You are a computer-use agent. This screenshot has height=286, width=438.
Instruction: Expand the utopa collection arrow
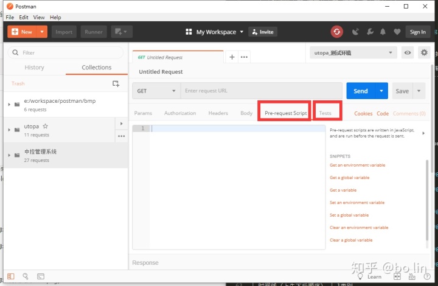point(9,130)
